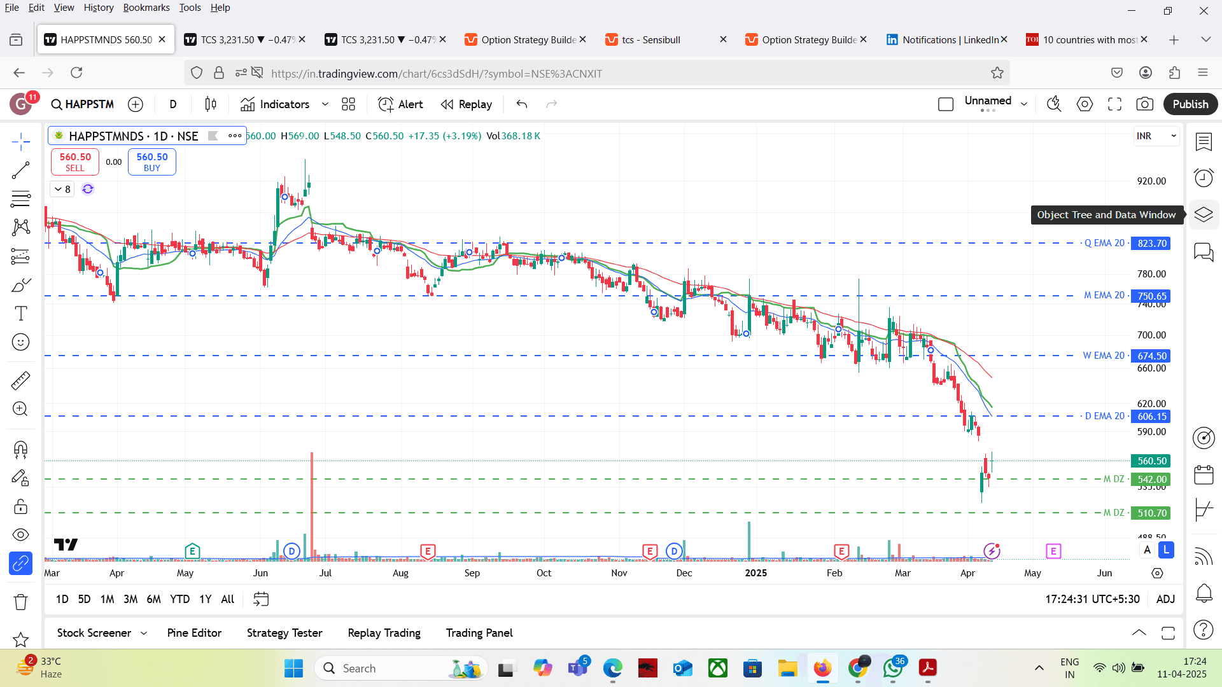1222x687 pixels.
Task: Tick the layout save checkbox beside Unnamed
Action: pos(946,104)
